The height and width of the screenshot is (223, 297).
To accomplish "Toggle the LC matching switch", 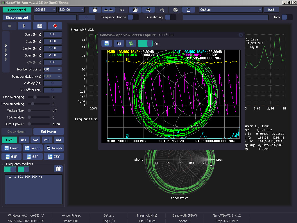I will (x=171, y=17).
